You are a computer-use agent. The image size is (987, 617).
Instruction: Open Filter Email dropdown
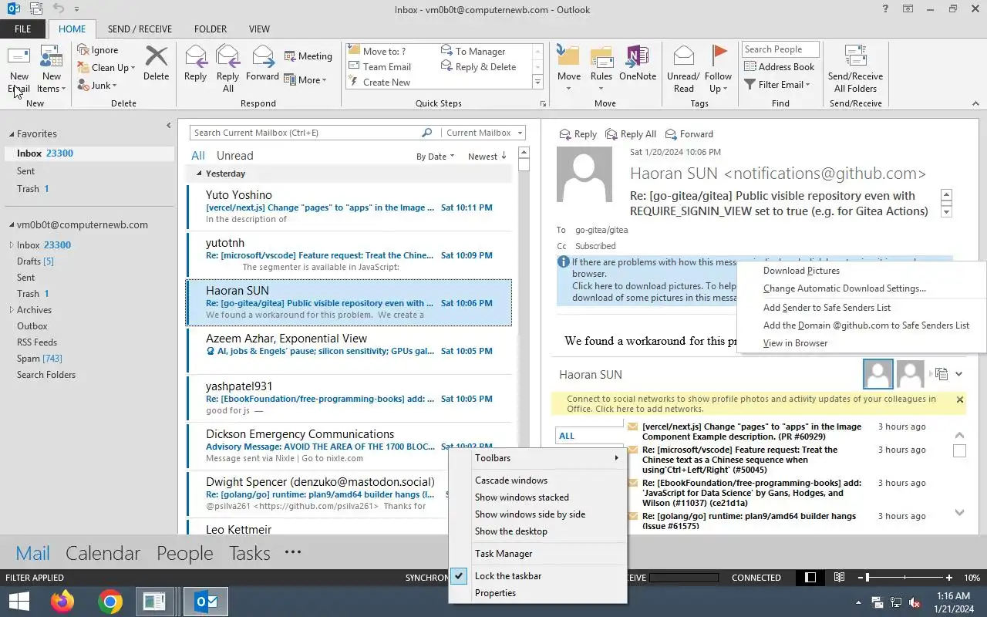coord(777,85)
